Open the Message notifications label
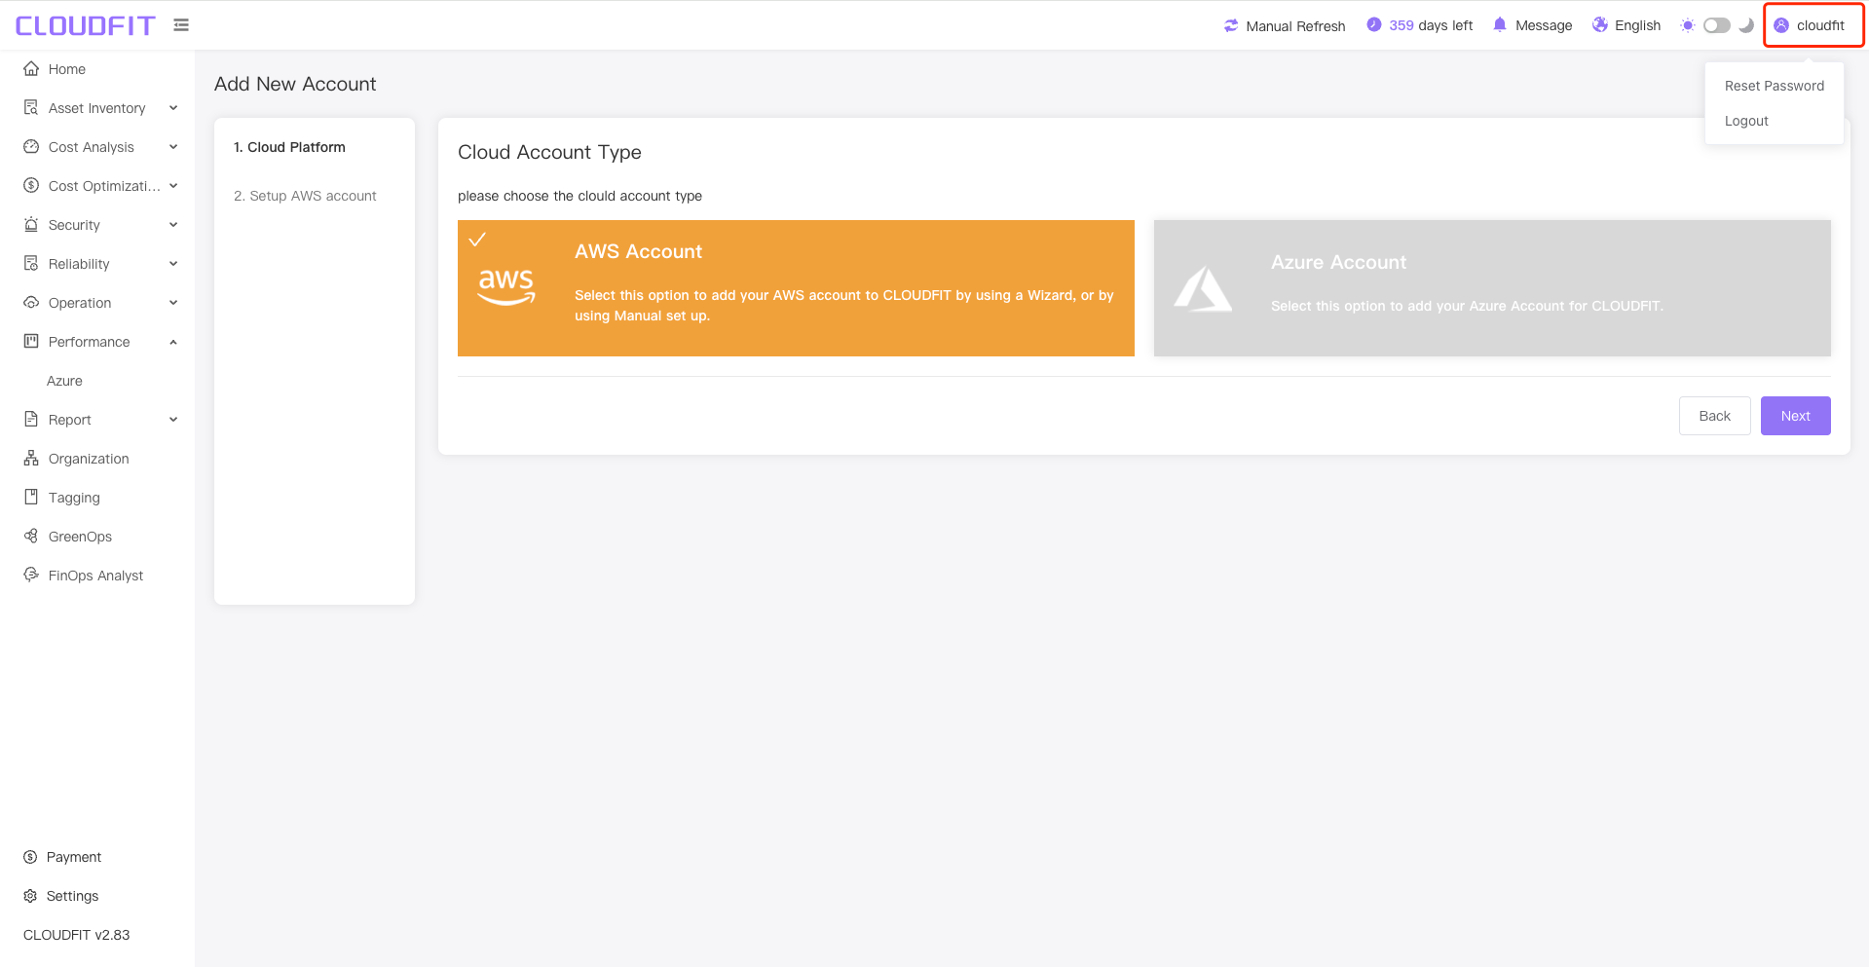Image resolution: width=1869 pixels, height=967 pixels. tap(1544, 25)
